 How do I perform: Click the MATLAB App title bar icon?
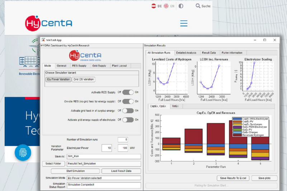(x=43, y=40)
